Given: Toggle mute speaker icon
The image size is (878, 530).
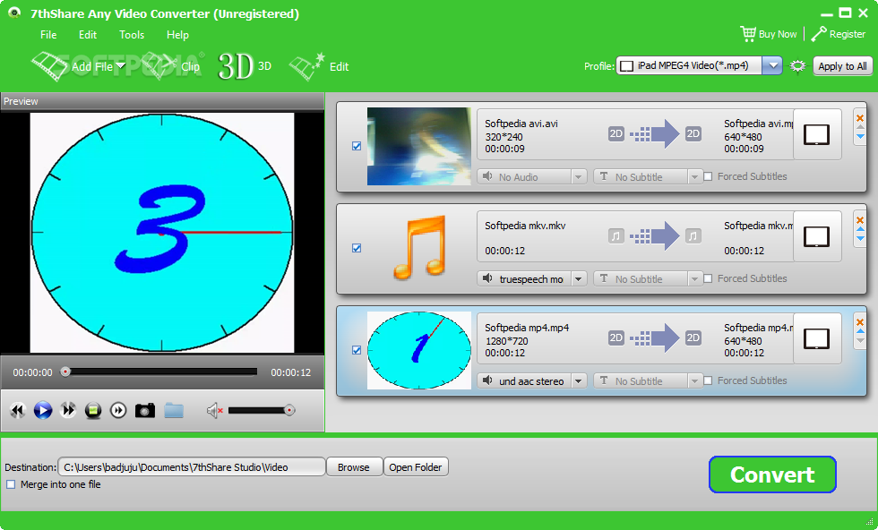Looking at the screenshot, I should (215, 411).
